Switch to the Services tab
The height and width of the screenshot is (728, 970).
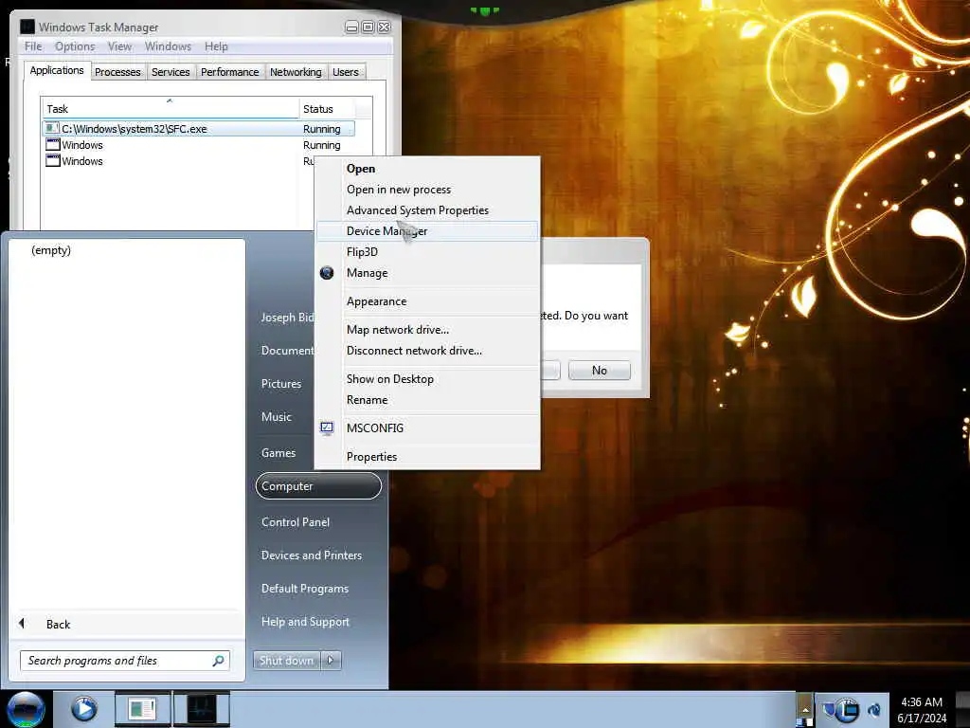pyautogui.click(x=171, y=72)
